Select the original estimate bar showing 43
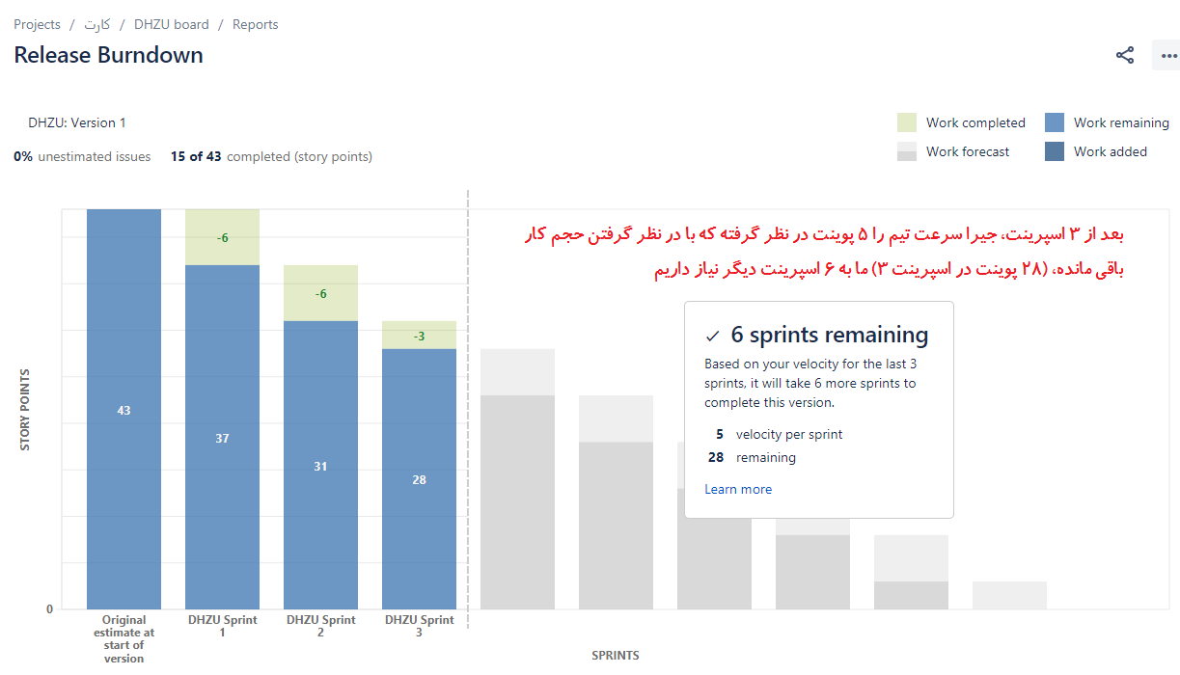1180x675 pixels. click(123, 410)
